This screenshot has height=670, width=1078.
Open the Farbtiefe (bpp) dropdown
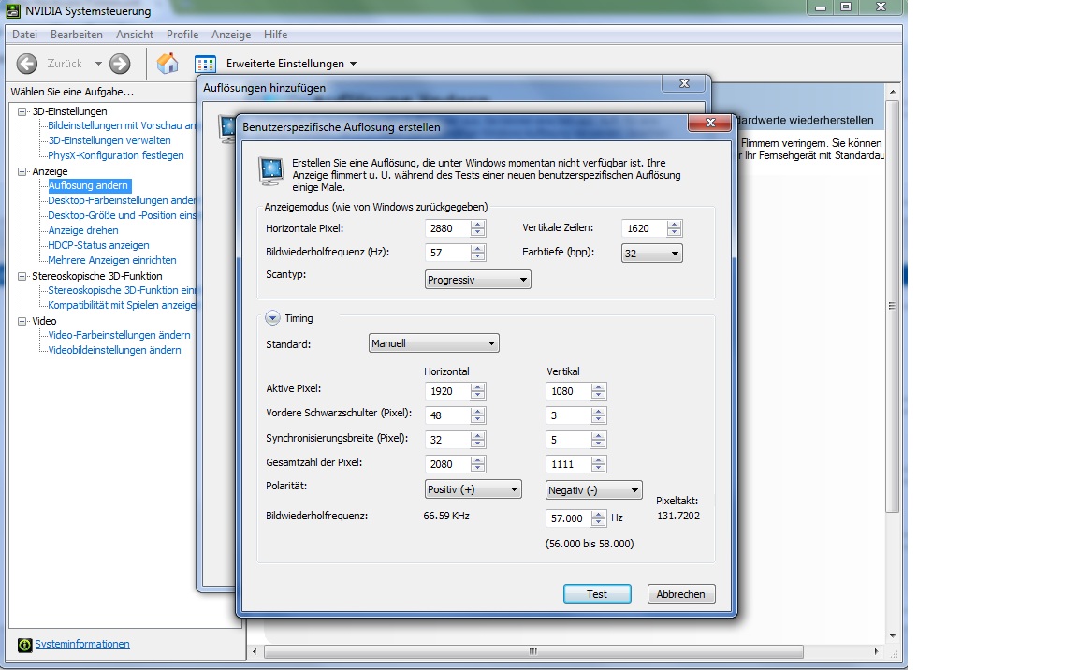click(x=651, y=254)
